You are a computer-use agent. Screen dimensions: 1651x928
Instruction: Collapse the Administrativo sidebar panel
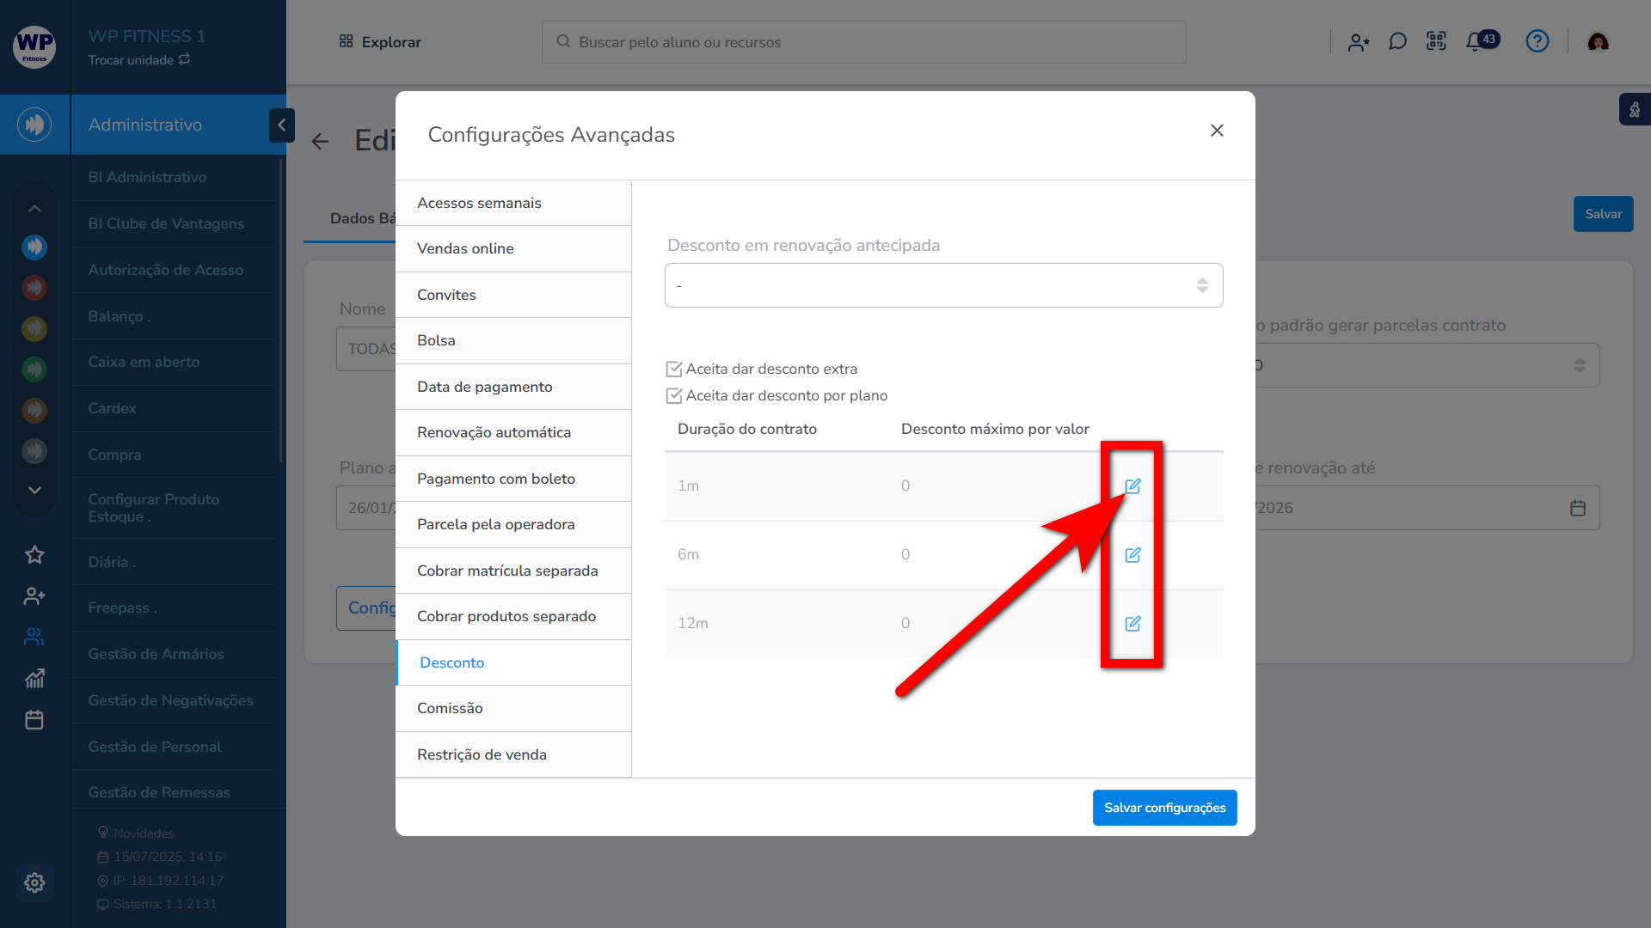tap(281, 125)
